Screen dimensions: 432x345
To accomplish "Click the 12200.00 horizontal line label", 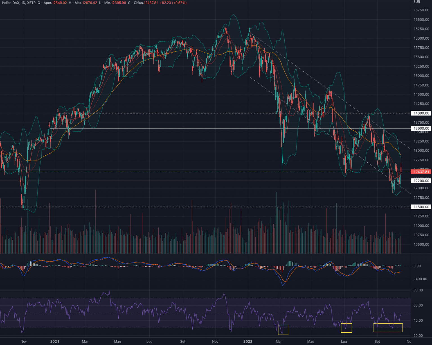I will tap(421, 181).
